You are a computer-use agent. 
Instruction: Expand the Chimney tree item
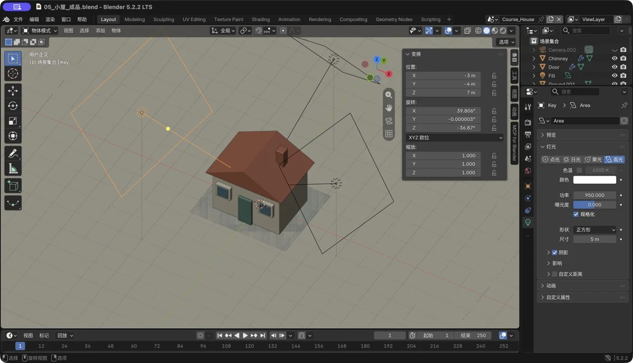coord(534,59)
